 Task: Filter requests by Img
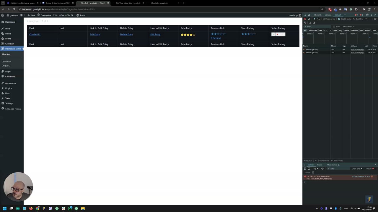tap(340, 30)
